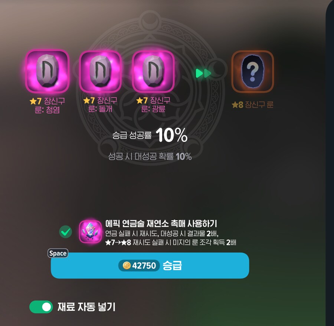Click the Space shortcut key badge
This screenshot has width=334, height=326.
(x=58, y=253)
